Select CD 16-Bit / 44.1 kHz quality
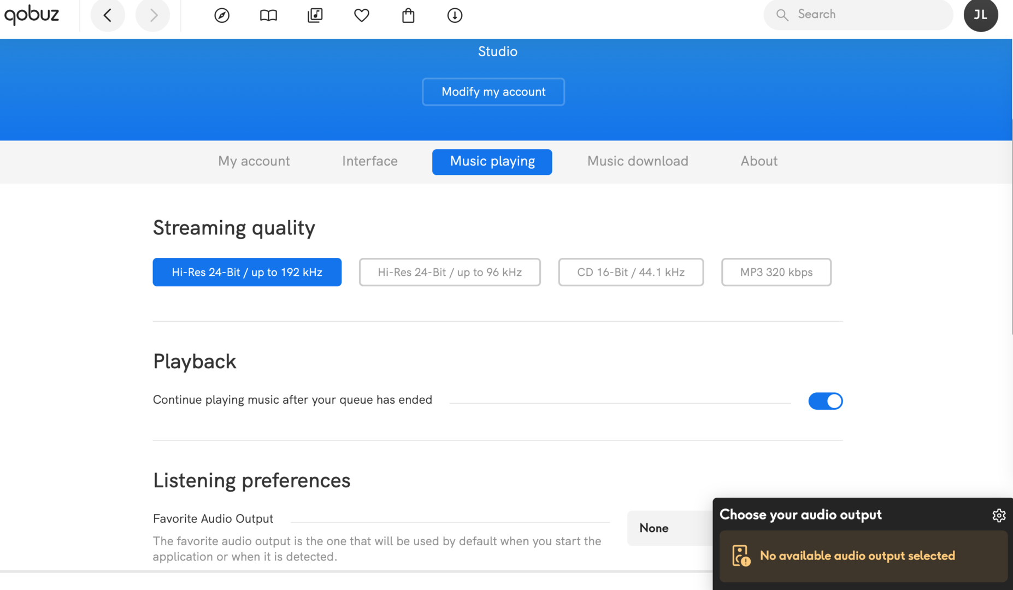This screenshot has width=1013, height=590. coord(631,272)
